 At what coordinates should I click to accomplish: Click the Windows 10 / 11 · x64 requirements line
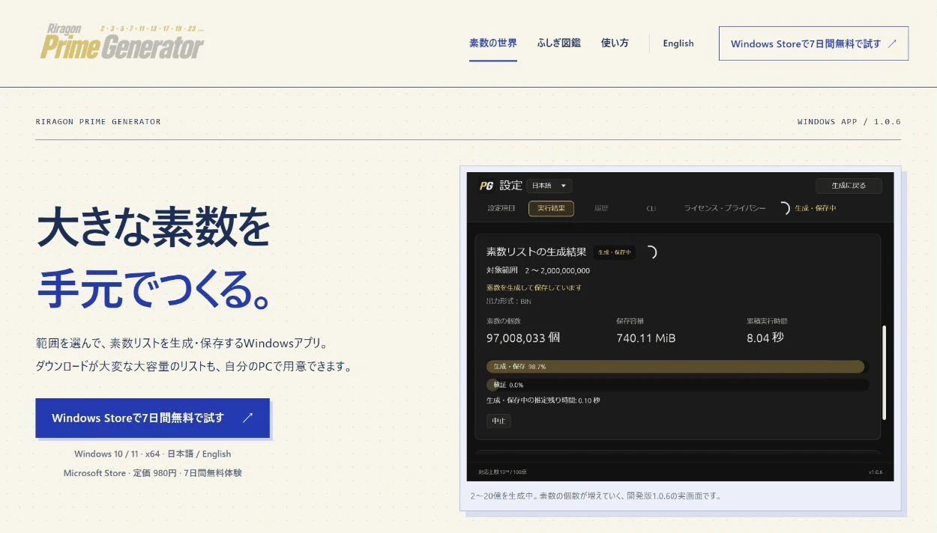153,454
